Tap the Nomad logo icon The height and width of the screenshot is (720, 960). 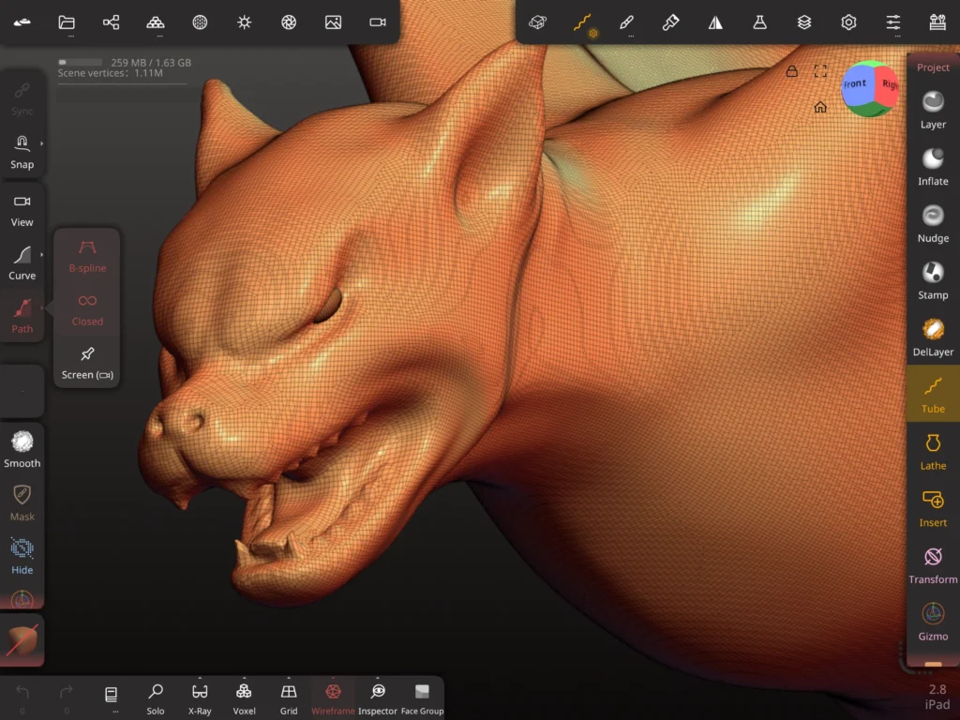coord(22,22)
